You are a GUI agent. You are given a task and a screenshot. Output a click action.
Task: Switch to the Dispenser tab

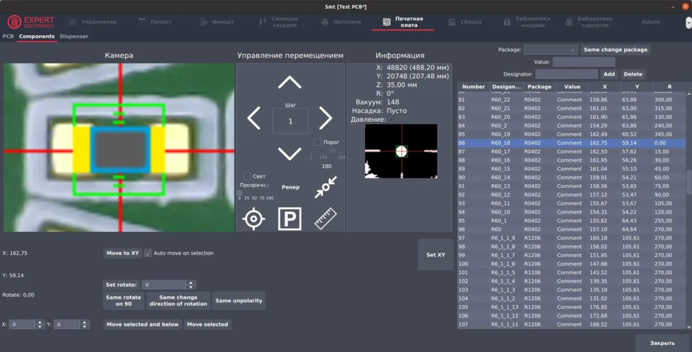(74, 36)
